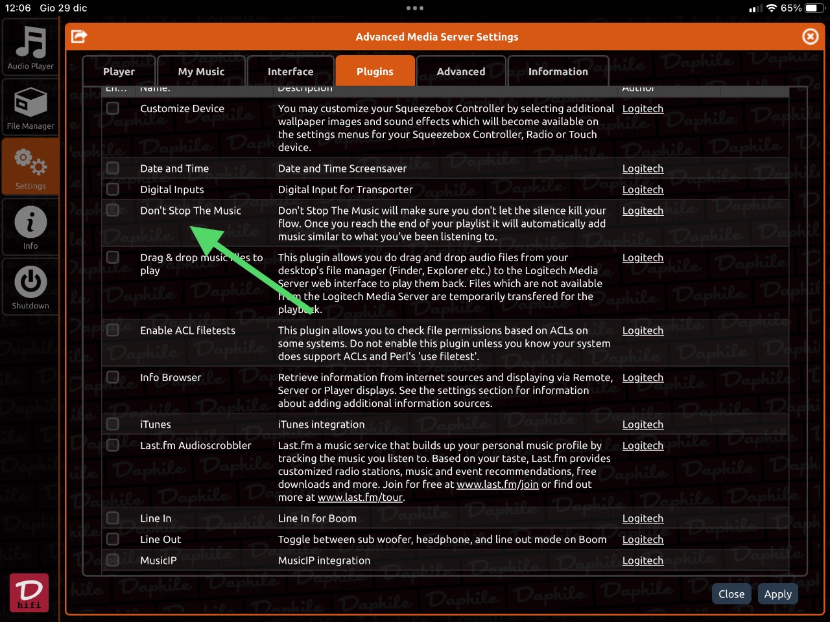The height and width of the screenshot is (622, 830).
Task: Toggle the Last.fm Audioscrobbler checkbox
Action: point(113,445)
